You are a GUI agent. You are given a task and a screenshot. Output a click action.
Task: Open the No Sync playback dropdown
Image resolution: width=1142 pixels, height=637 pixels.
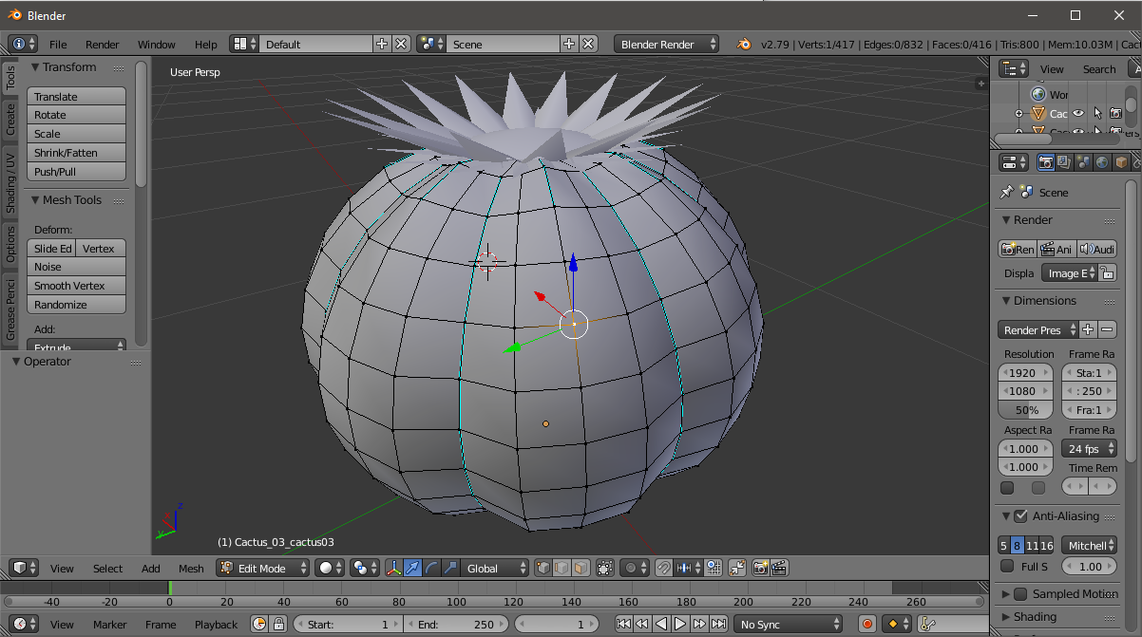pyautogui.click(x=790, y=624)
